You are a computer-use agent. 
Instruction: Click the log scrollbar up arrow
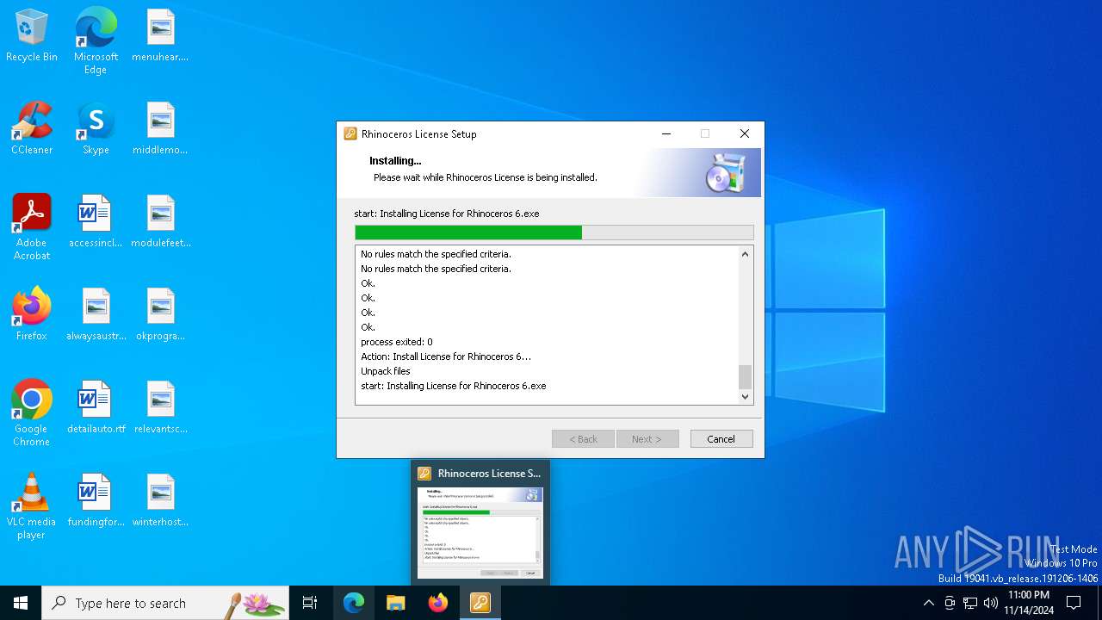(746, 254)
